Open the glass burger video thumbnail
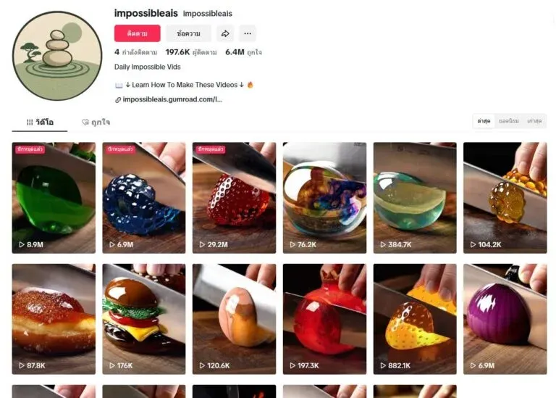Screen dimensions: 556x398 (x=144, y=319)
